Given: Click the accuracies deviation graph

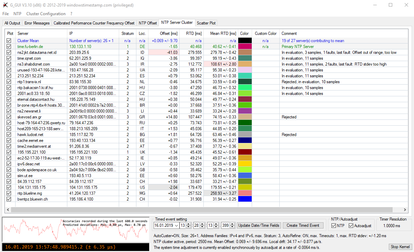Looking at the screenshot, I should point(76,230).
